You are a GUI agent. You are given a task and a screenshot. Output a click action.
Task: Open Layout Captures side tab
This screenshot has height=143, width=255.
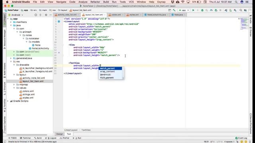[x=4, y=125]
